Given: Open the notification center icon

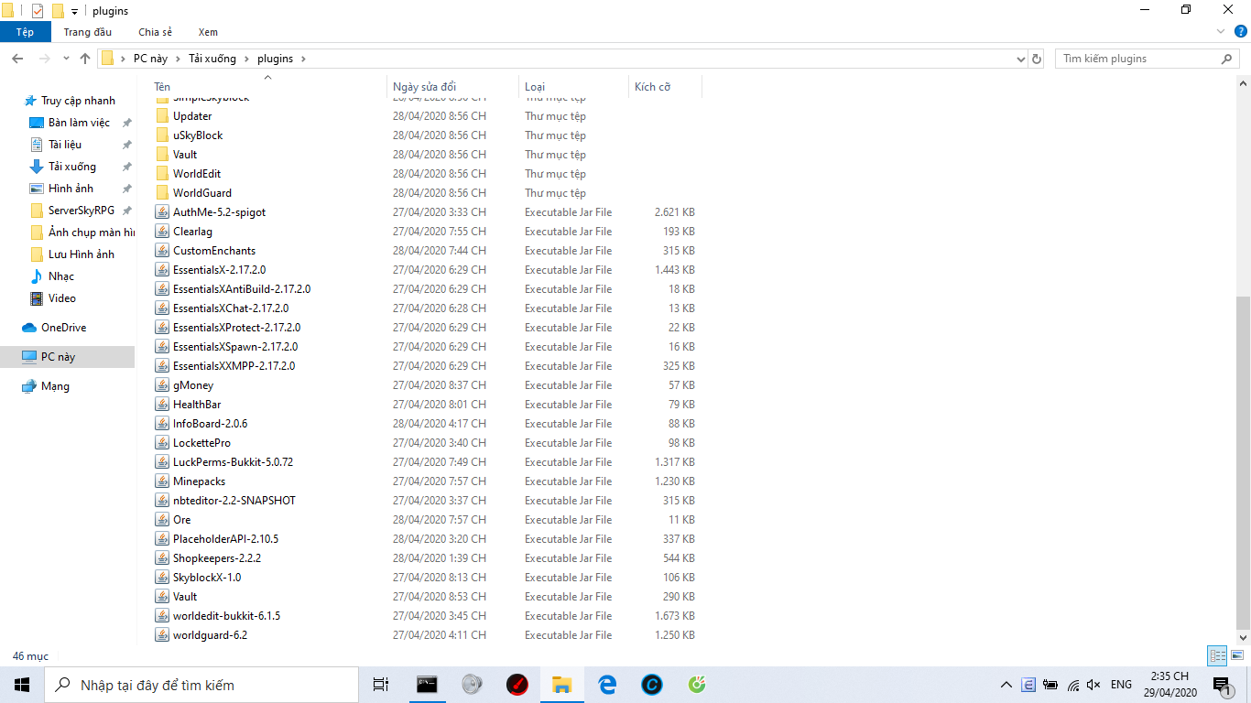Looking at the screenshot, I should 1221,685.
